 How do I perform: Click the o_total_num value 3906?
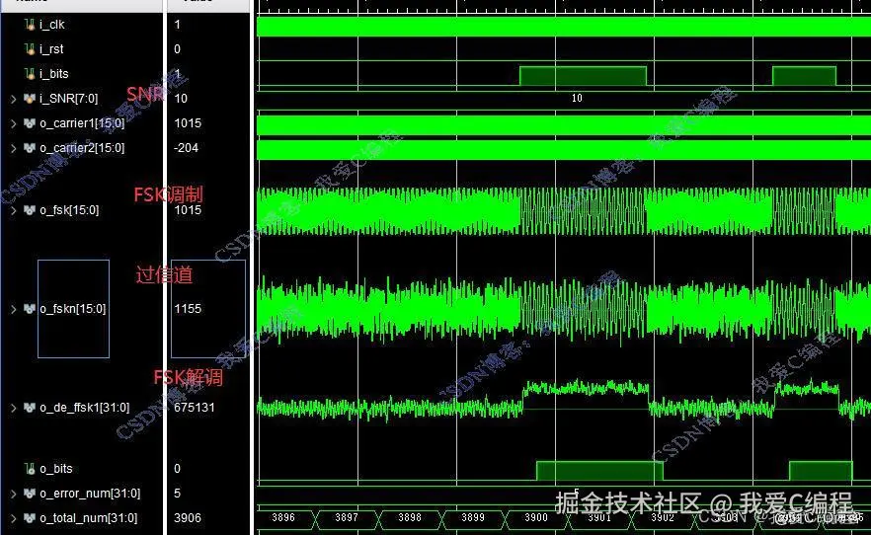coord(188,518)
